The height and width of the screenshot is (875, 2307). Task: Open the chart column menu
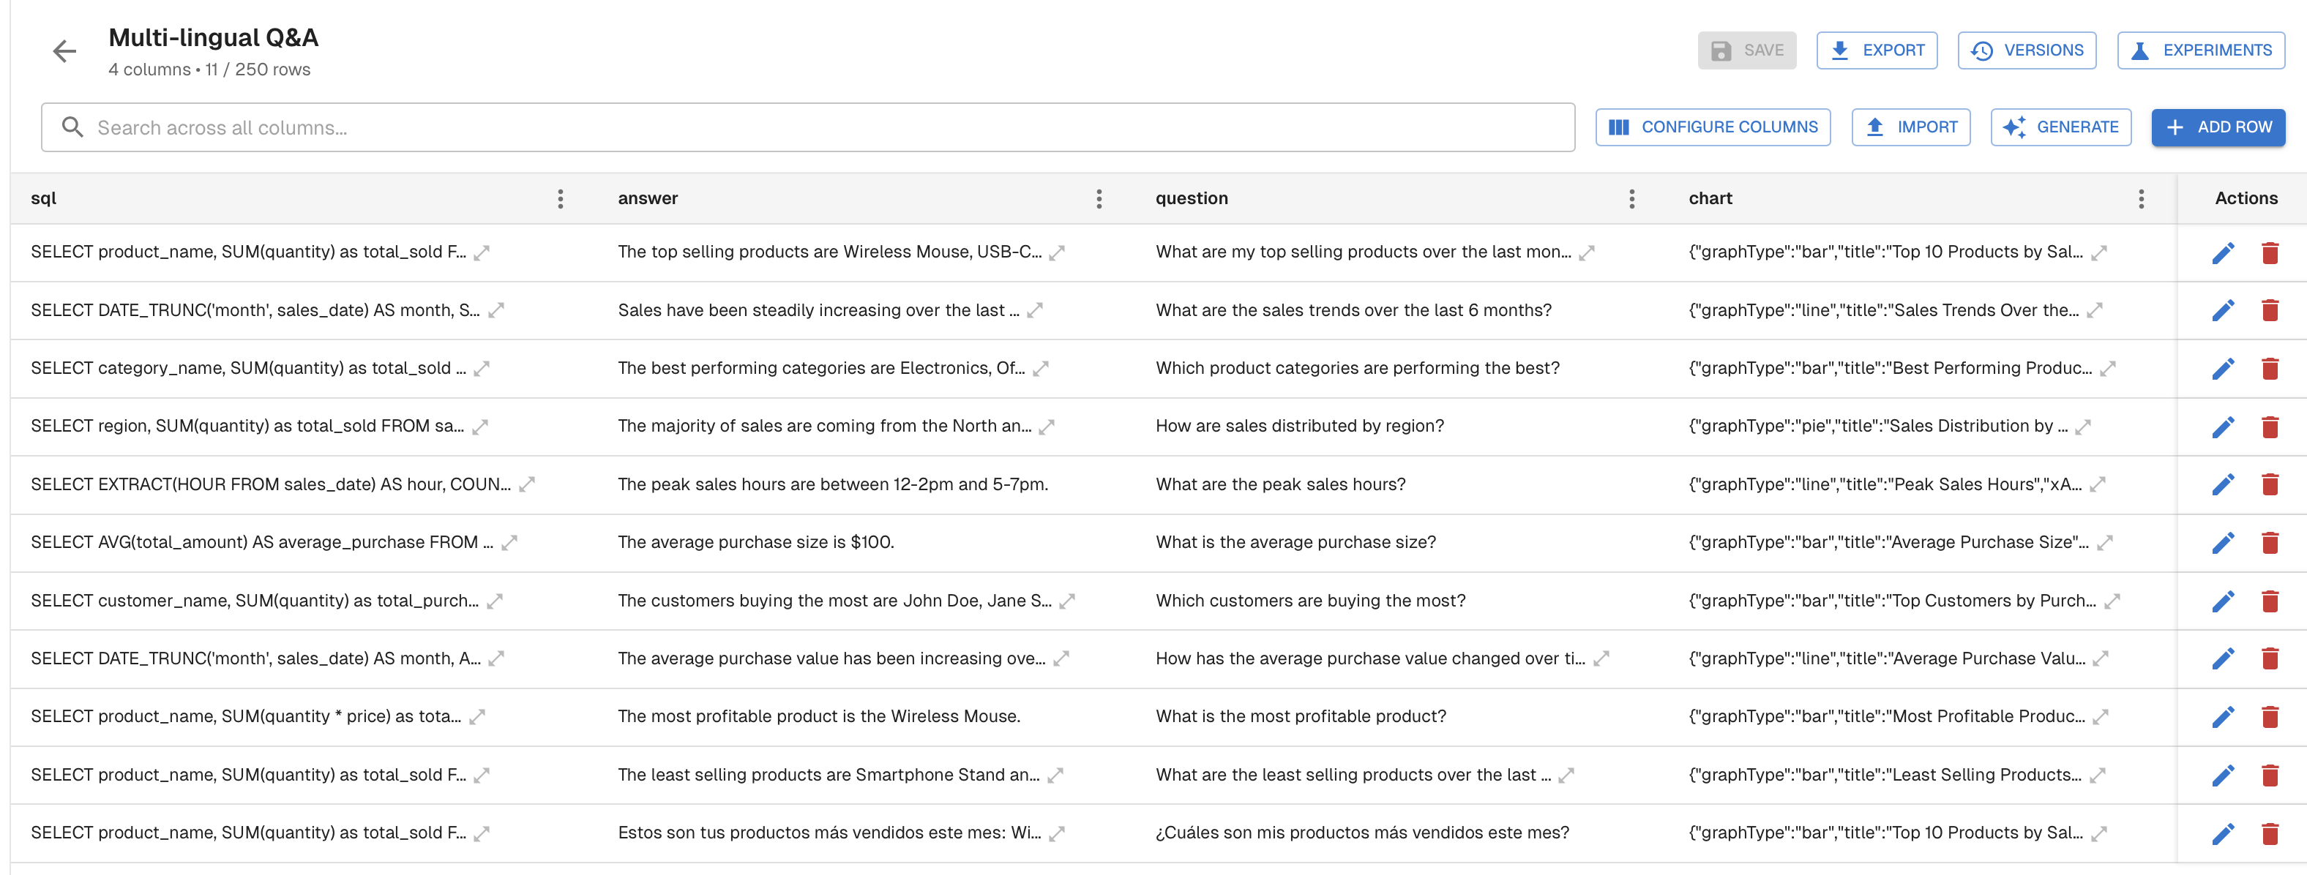pos(2140,199)
